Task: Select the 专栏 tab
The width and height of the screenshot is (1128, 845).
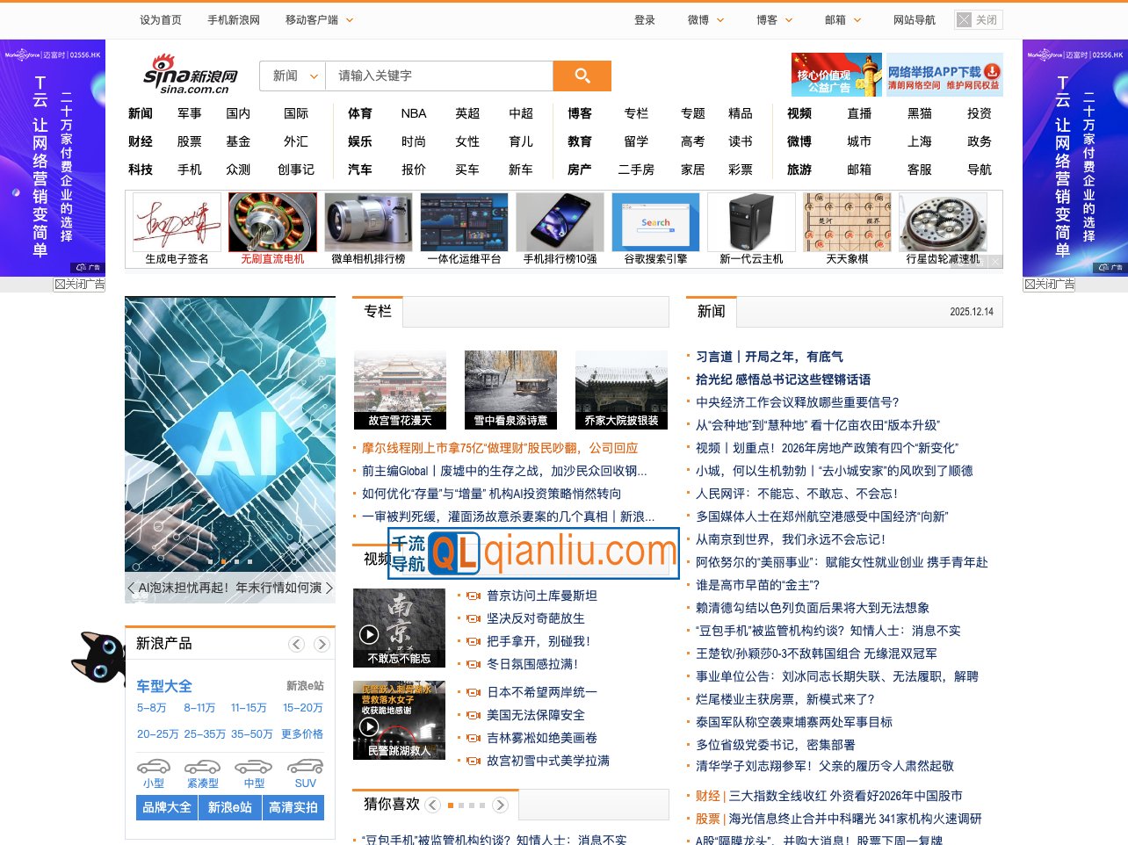Action: point(377,311)
